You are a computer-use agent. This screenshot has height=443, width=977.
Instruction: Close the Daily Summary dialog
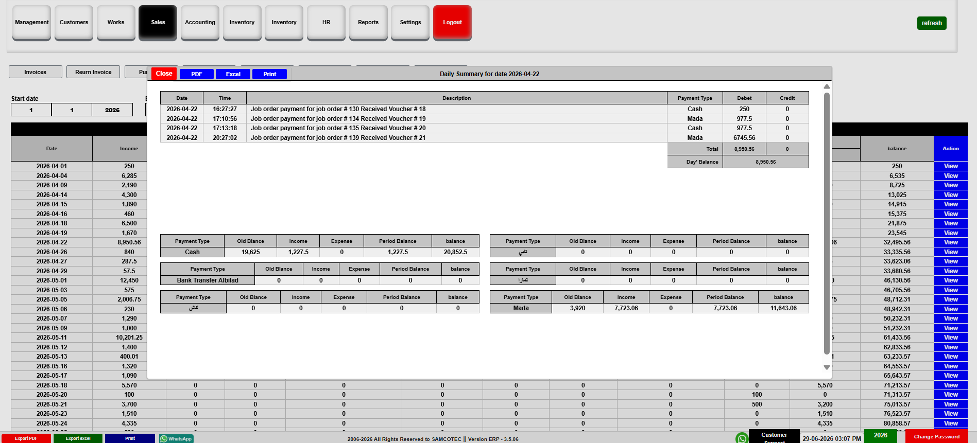click(164, 74)
